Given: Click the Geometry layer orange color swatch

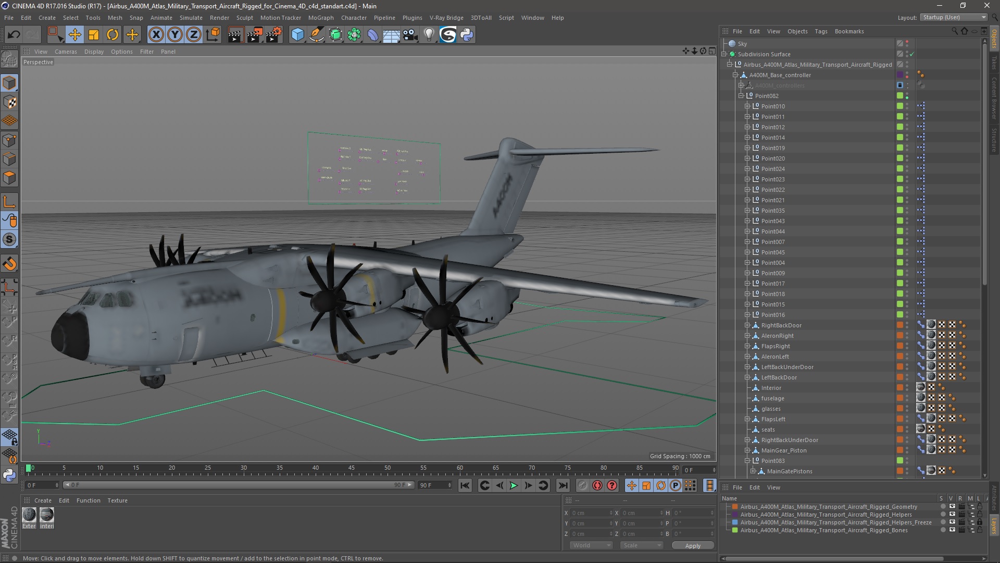Looking at the screenshot, I should tap(735, 507).
